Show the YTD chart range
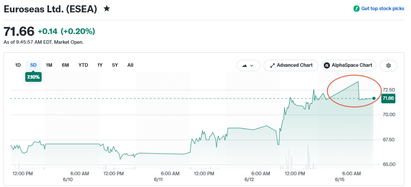This screenshot has width=411, height=187. point(83,65)
